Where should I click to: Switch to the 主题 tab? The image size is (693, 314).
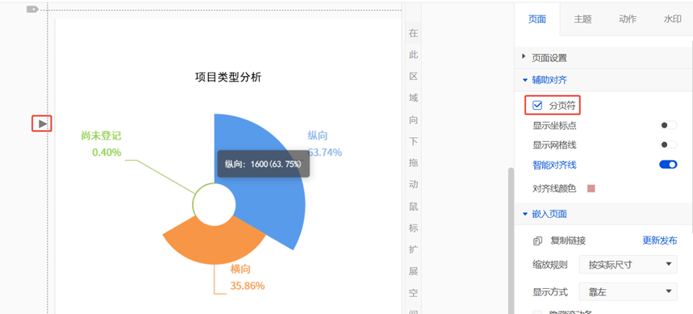pos(582,19)
